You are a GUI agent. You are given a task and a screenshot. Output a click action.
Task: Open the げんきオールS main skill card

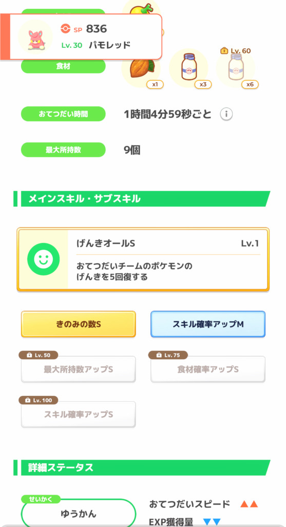pos(143,259)
